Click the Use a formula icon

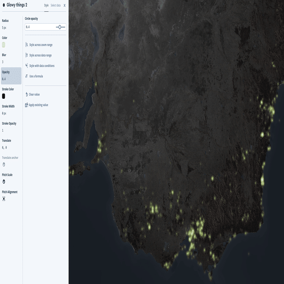(27, 76)
